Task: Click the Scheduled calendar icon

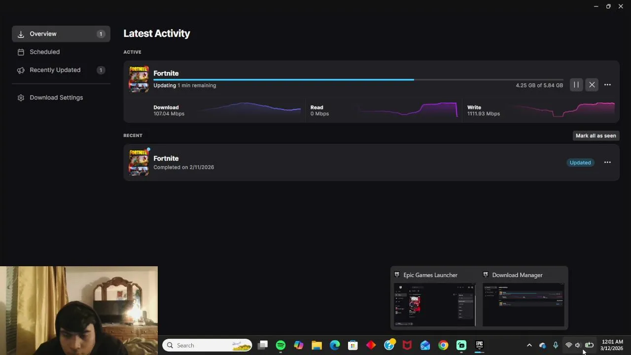Action: click(x=21, y=52)
